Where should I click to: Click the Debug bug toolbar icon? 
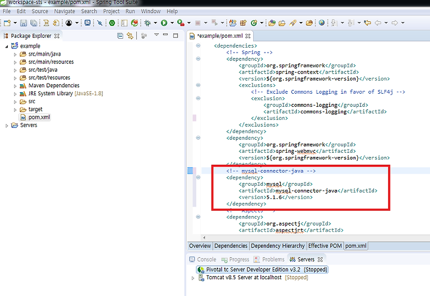click(x=148, y=23)
